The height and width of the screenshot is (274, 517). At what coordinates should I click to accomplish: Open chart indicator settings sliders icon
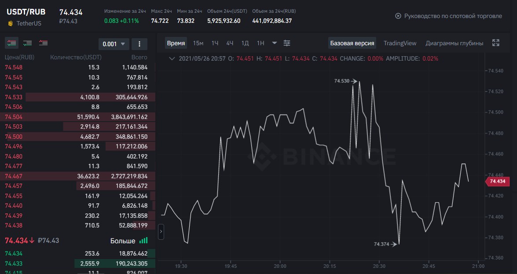pos(287,43)
